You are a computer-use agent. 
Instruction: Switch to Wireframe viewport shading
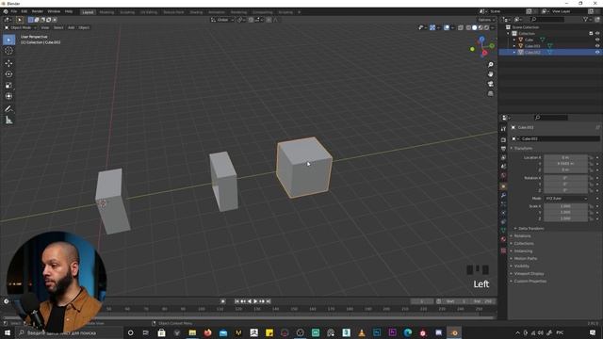point(468,27)
